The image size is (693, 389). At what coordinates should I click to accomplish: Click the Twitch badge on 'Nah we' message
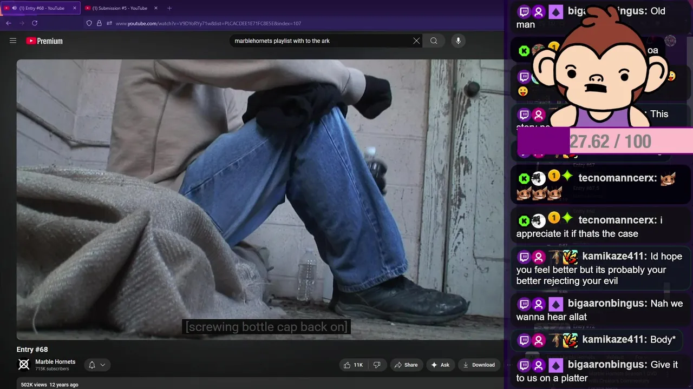524,304
